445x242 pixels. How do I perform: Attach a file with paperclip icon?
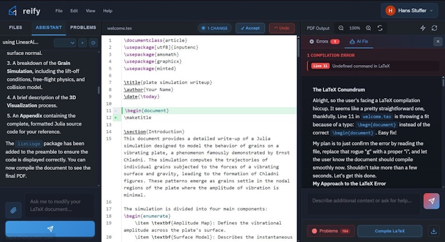coord(13,210)
